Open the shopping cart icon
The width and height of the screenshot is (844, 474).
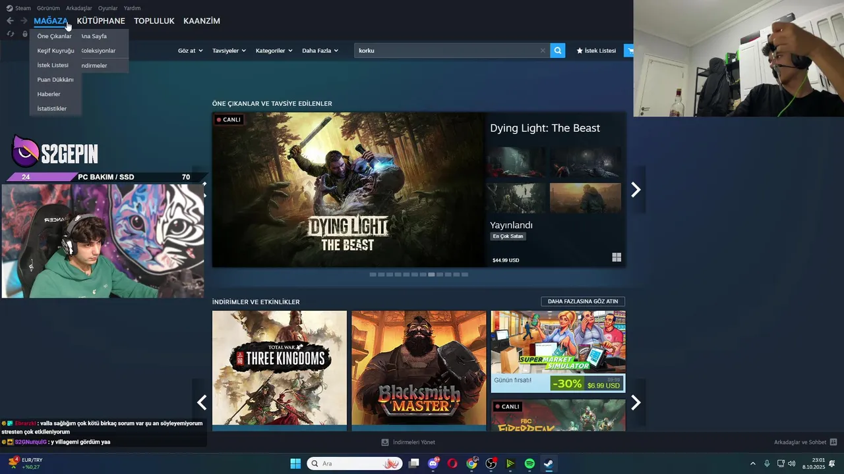[x=629, y=51]
